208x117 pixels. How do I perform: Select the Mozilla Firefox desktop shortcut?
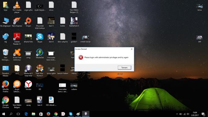[5, 86]
